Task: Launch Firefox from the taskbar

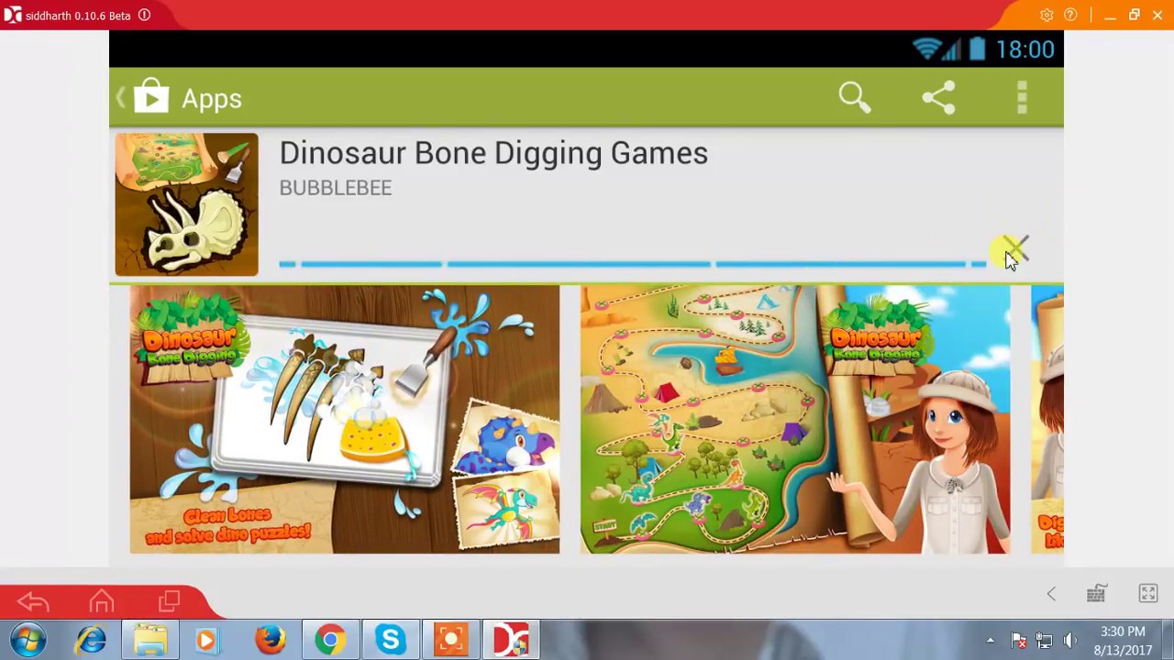Action: [271, 640]
